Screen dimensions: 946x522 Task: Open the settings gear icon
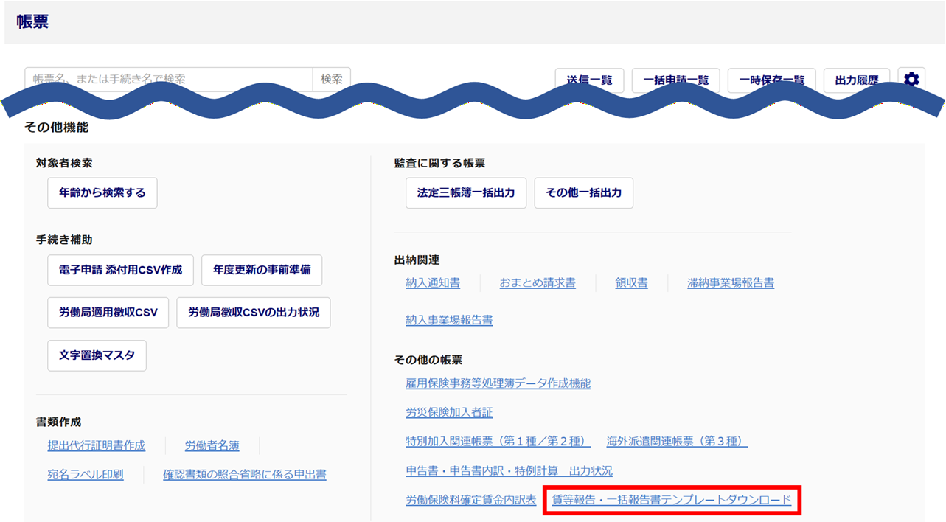[911, 80]
